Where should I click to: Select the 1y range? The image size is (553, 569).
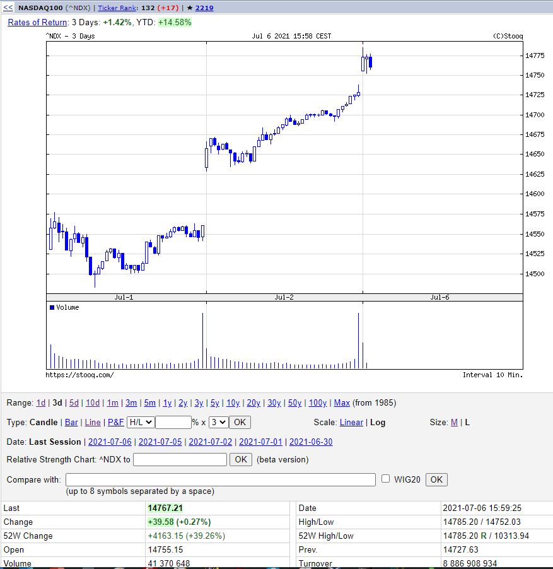pyautogui.click(x=167, y=403)
